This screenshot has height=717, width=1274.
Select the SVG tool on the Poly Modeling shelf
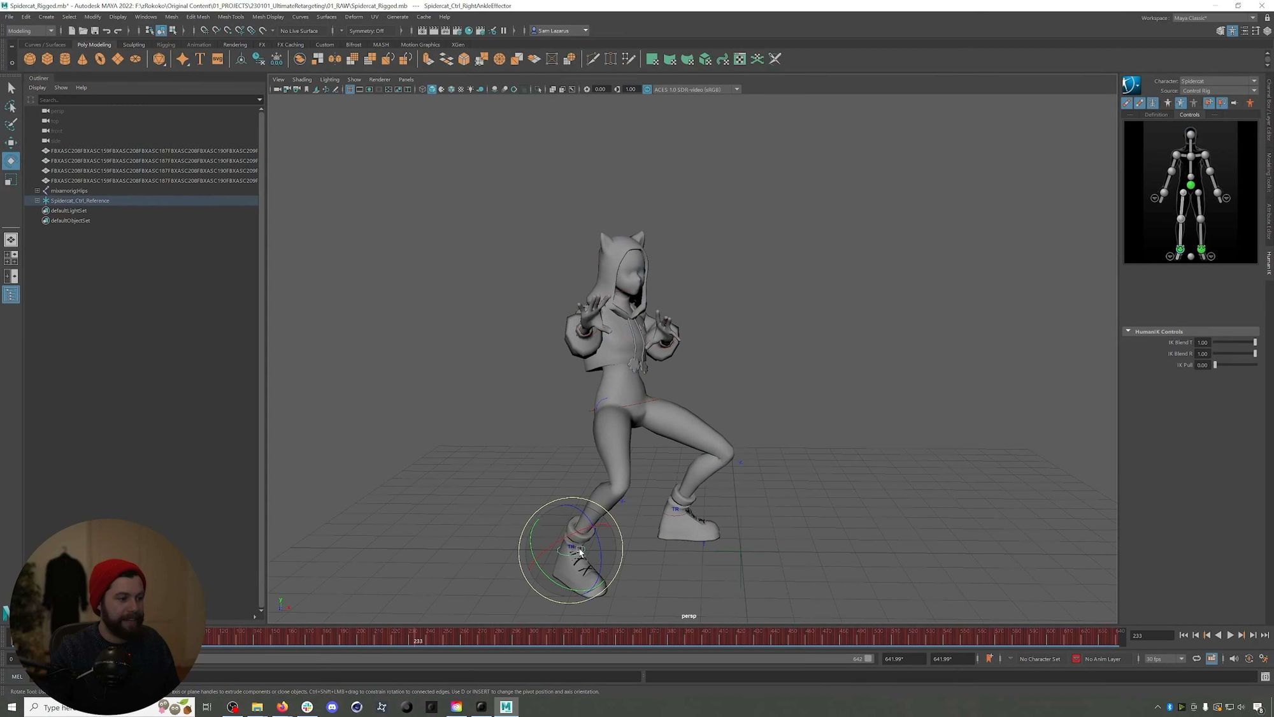point(217,59)
